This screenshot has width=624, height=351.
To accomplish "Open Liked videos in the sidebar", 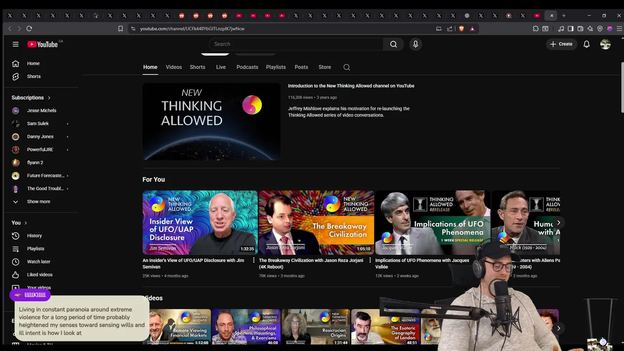I will pyautogui.click(x=41, y=274).
